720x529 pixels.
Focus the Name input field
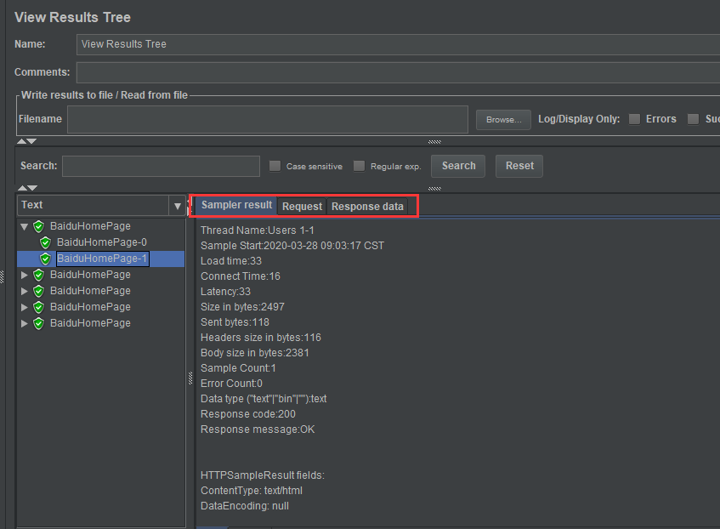point(398,44)
